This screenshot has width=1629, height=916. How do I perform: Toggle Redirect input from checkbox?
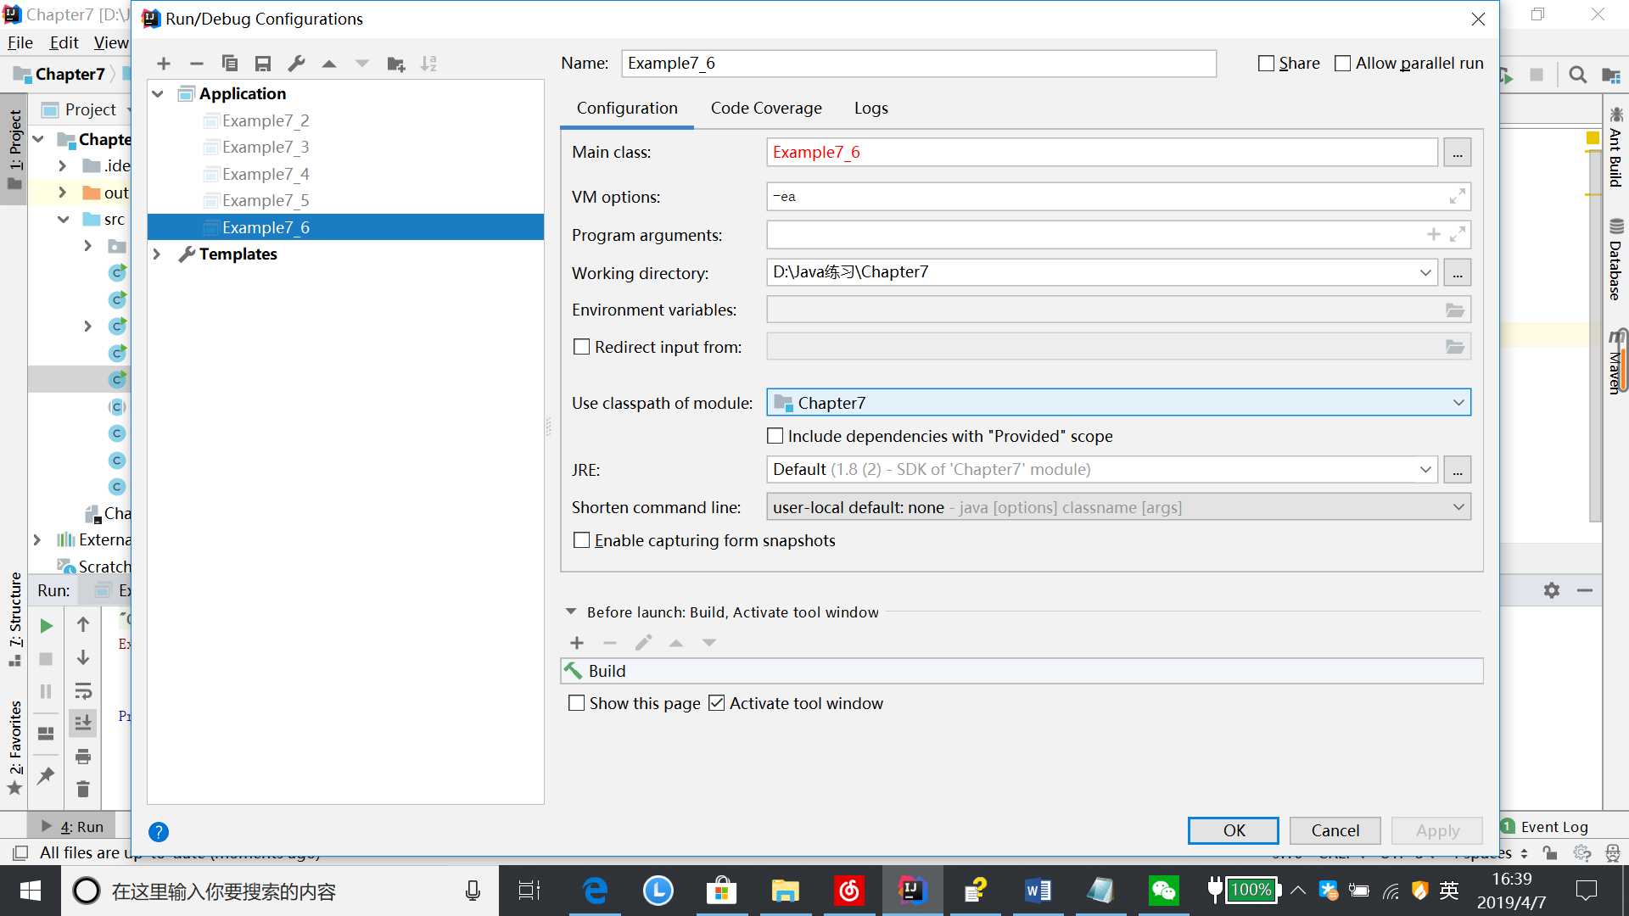[x=582, y=347]
